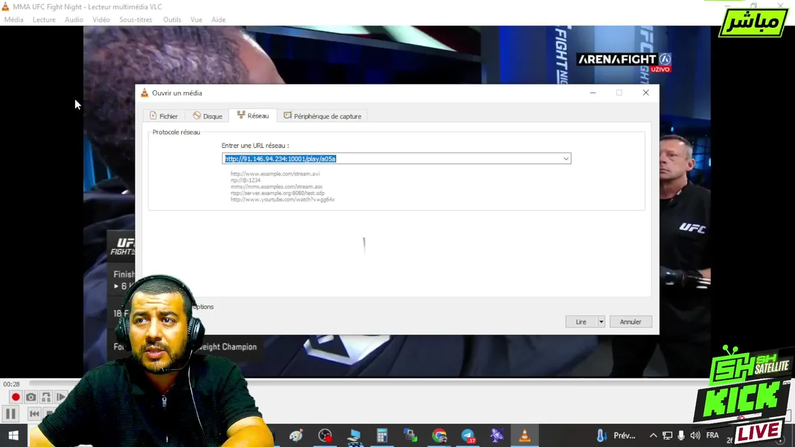Viewport: 795px width, 447px height.
Task: Click the network tray icon
Action: click(x=667, y=436)
